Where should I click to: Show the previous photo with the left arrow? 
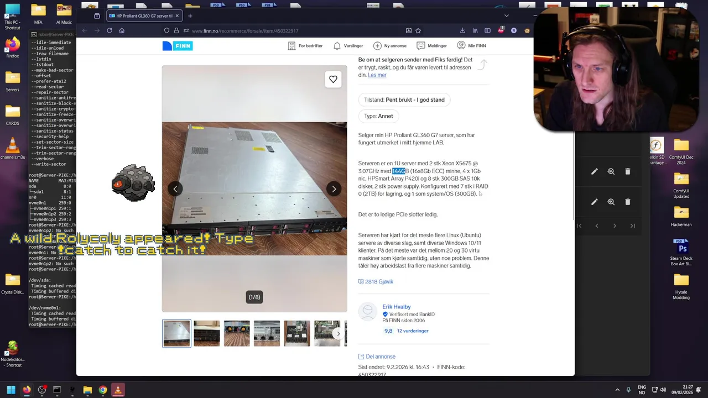(175, 189)
